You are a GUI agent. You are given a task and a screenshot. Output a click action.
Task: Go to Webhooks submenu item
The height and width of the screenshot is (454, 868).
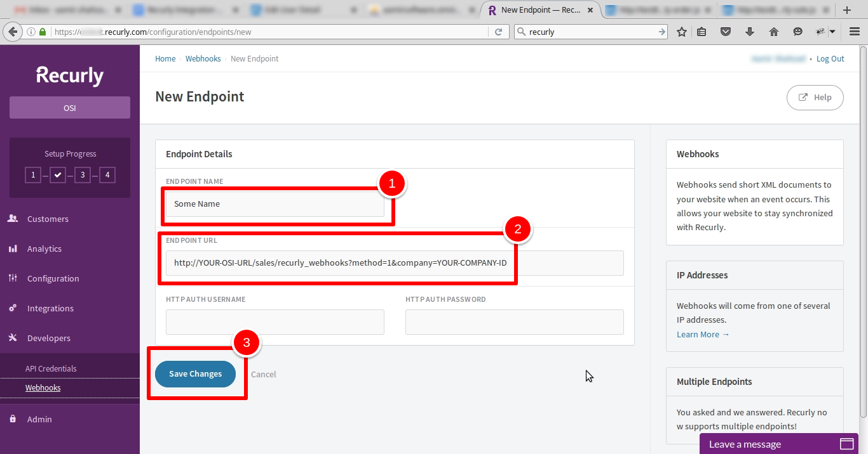[x=43, y=387]
